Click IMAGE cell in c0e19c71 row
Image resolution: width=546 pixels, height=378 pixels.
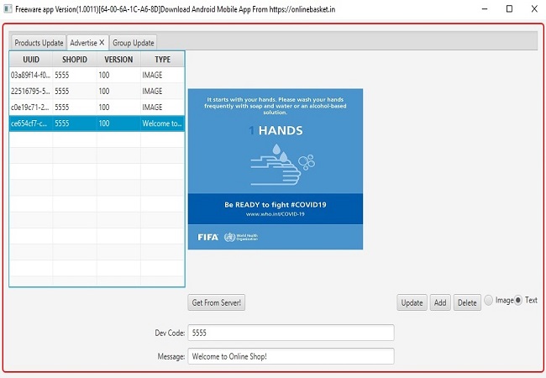pos(162,107)
